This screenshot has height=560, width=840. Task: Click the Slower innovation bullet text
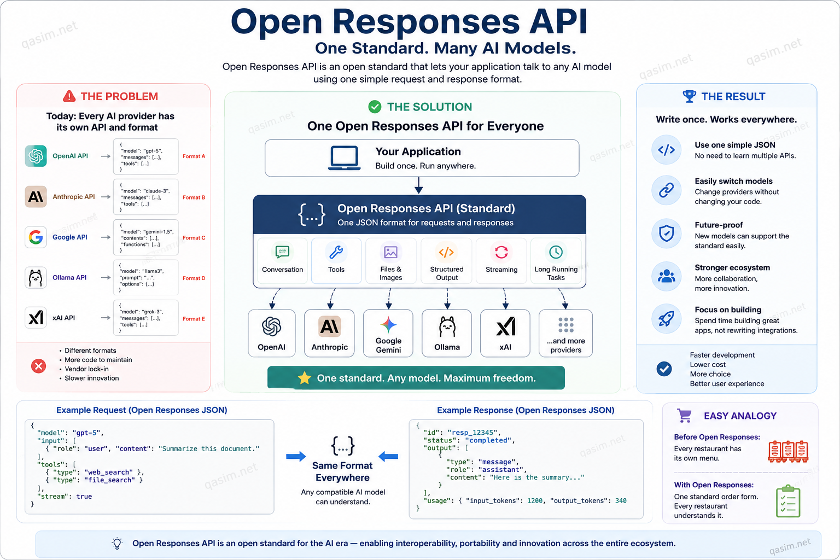click(92, 378)
